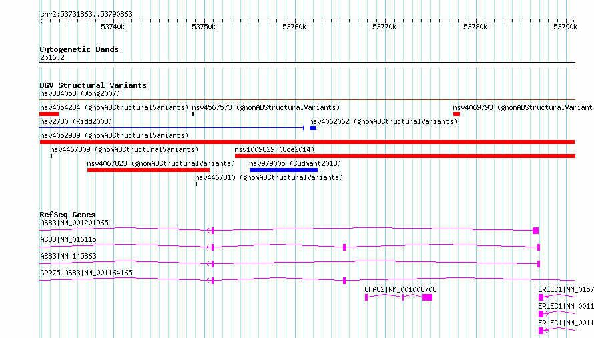The width and height of the screenshot is (594, 338).
Task: Click the large CHAC2 exon block
Action: click(x=427, y=297)
